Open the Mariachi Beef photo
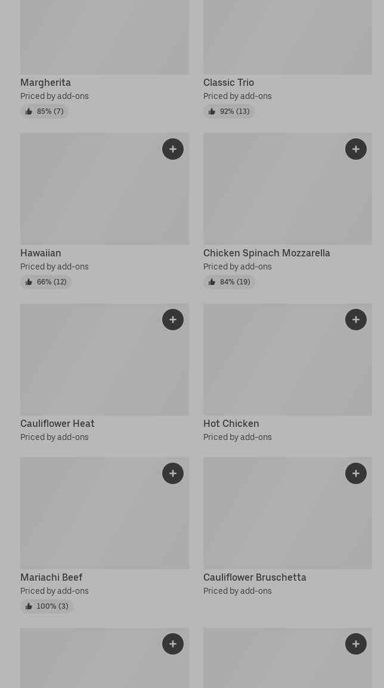This screenshot has width=384, height=688. (x=89, y=519)
